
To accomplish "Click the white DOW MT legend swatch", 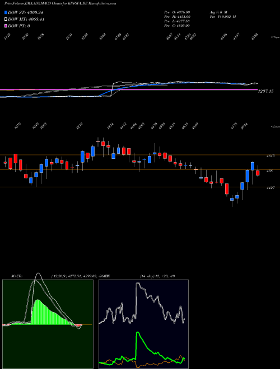I will (6, 20).
